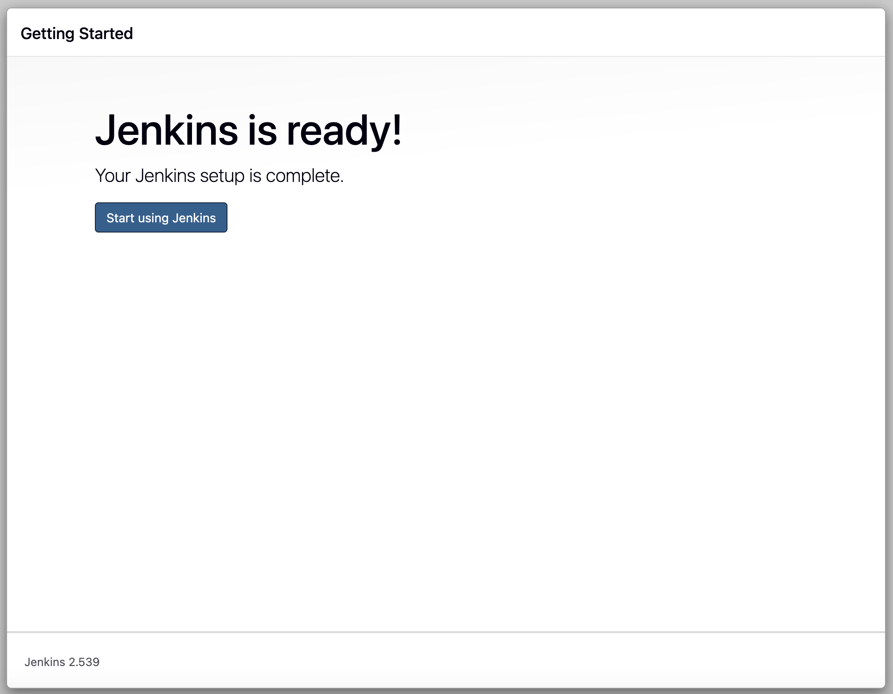This screenshot has width=893, height=694.
Task: Click the word setup in the subtitle
Action: 222,176
